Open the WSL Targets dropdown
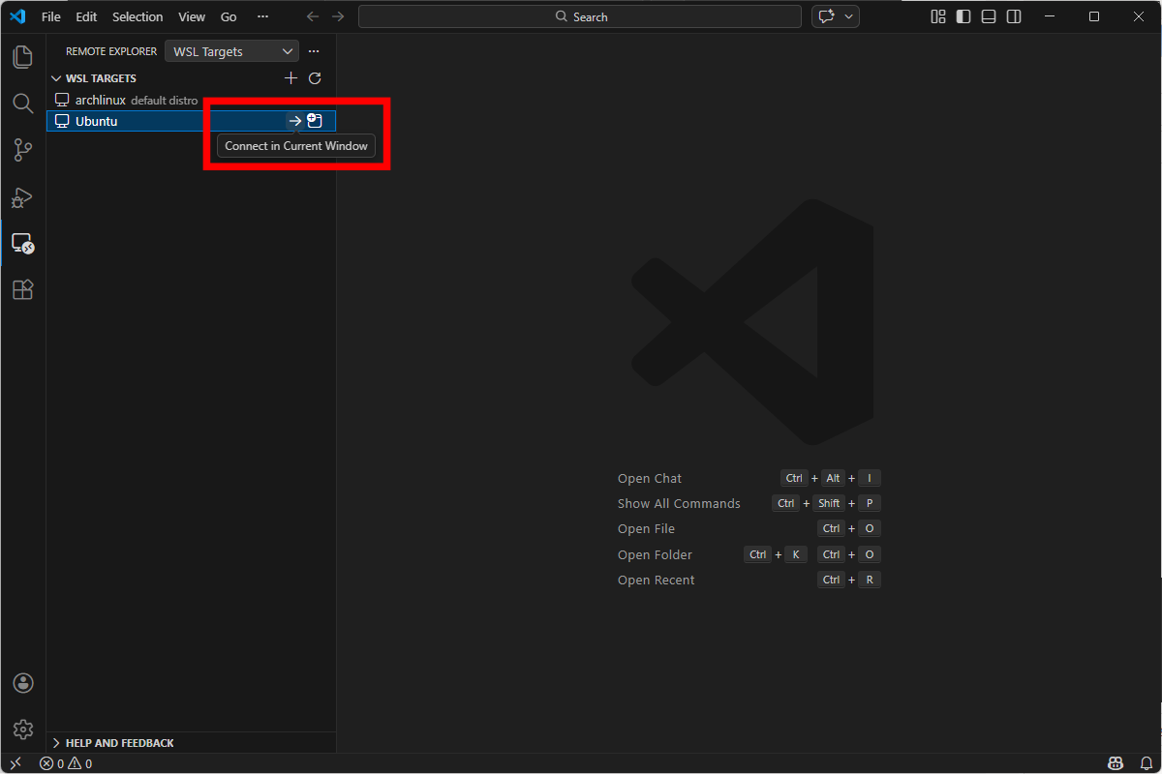This screenshot has width=1162, height=774. pos(232,51)
